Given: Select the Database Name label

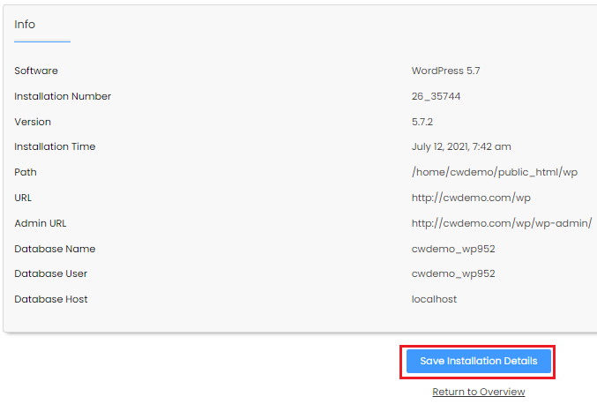Looking at the screenshot, I should [x=55, y=249].
